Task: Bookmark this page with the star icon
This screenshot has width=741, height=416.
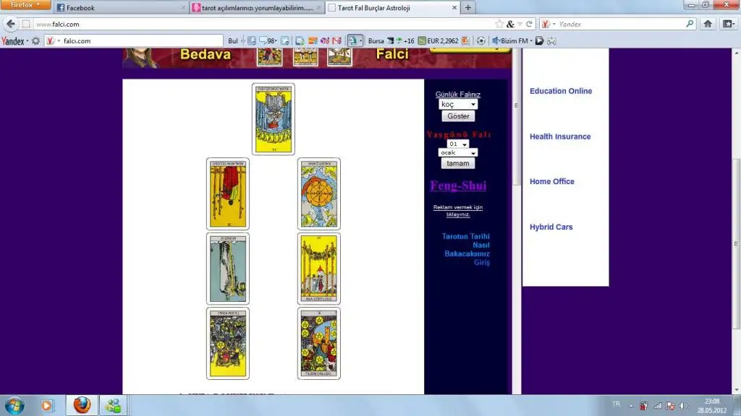Action: click(x=499, y=24)
